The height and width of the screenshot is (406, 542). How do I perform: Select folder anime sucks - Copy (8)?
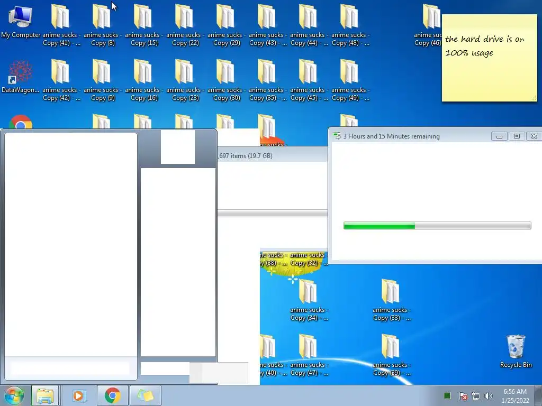[x=102, y=25]
